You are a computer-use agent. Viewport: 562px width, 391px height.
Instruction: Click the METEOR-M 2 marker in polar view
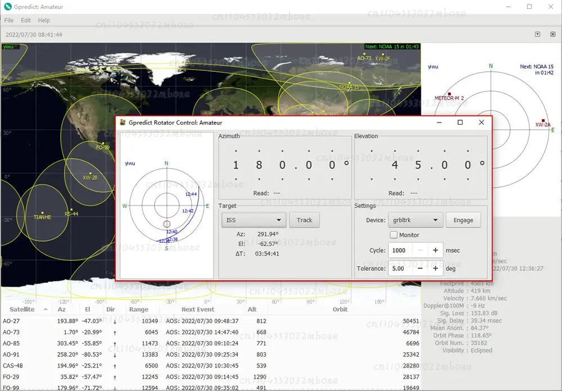450,94
